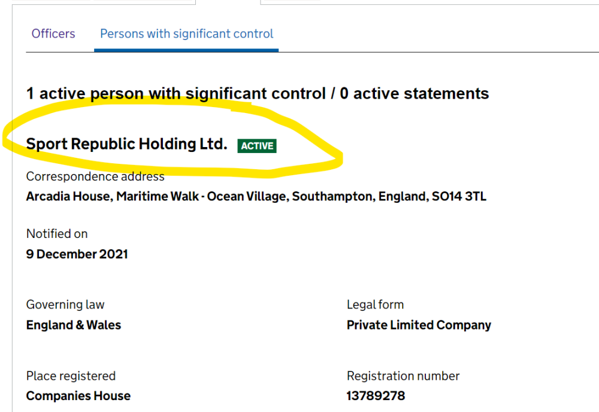Open the Officers tab
This screenshot has width=599, height=412.
tap(53, 33)
